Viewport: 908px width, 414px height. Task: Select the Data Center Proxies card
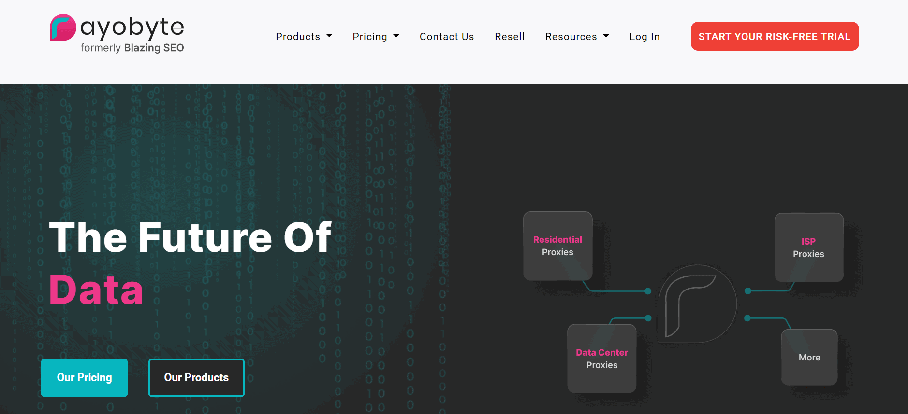click(x=602, y=359)
